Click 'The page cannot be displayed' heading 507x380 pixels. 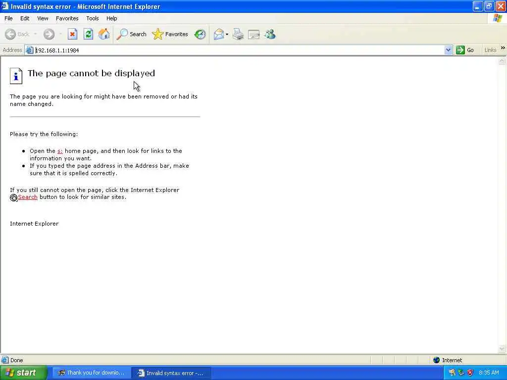(91, 73)
